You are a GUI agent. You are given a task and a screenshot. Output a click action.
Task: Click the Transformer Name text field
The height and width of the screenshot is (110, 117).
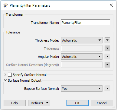86,22
